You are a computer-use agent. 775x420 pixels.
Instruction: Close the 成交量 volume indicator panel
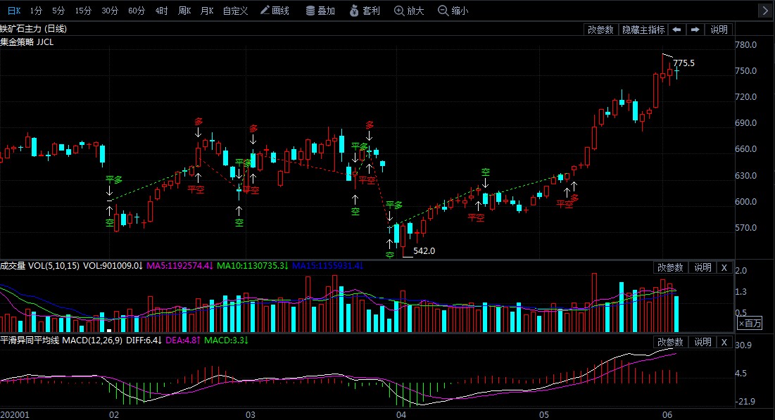(724, 267)
